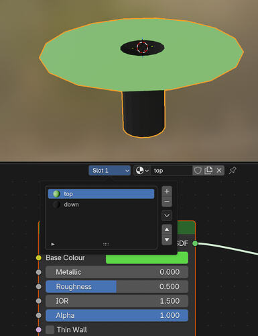Click the green top material preview sphere
The image size is (258, 336).
coord(56,194)
